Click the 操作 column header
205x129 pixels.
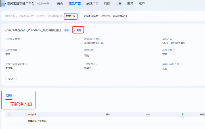[108, 115]
